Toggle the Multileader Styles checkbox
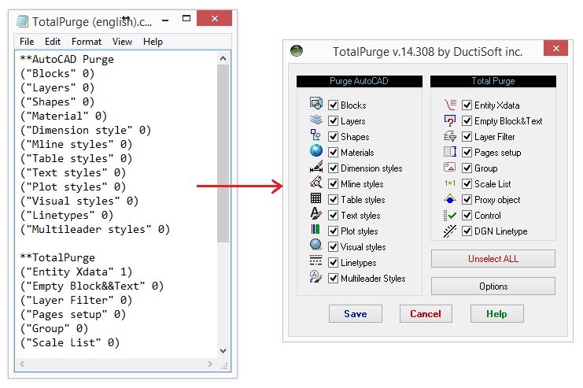Image resolution: width=583 pixels, height=388 pixels. point(334,279)
